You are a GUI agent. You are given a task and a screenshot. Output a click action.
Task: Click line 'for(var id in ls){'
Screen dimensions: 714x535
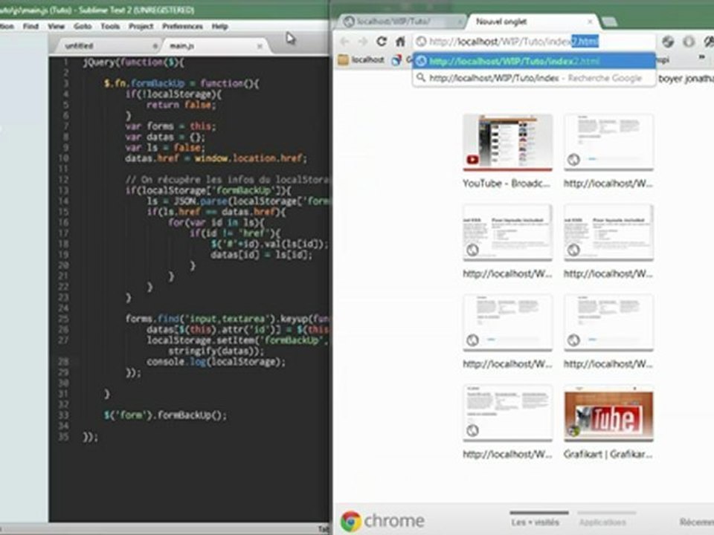coord(216,222)
